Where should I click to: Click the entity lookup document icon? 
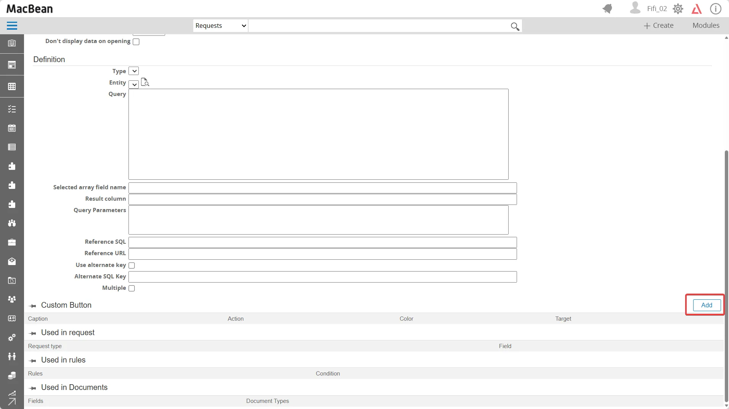[145, 82]
